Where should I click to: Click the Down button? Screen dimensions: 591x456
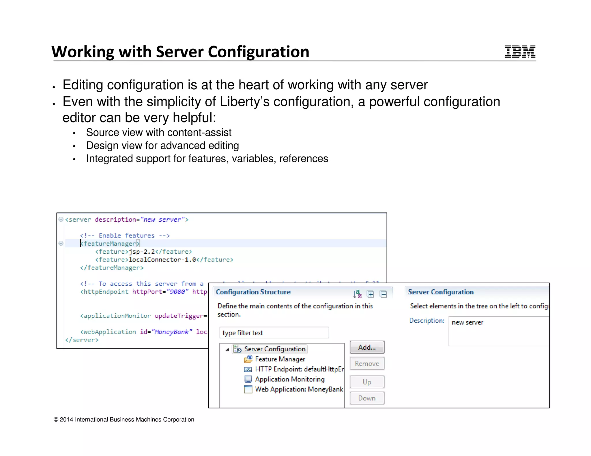[x=367, y=398]
